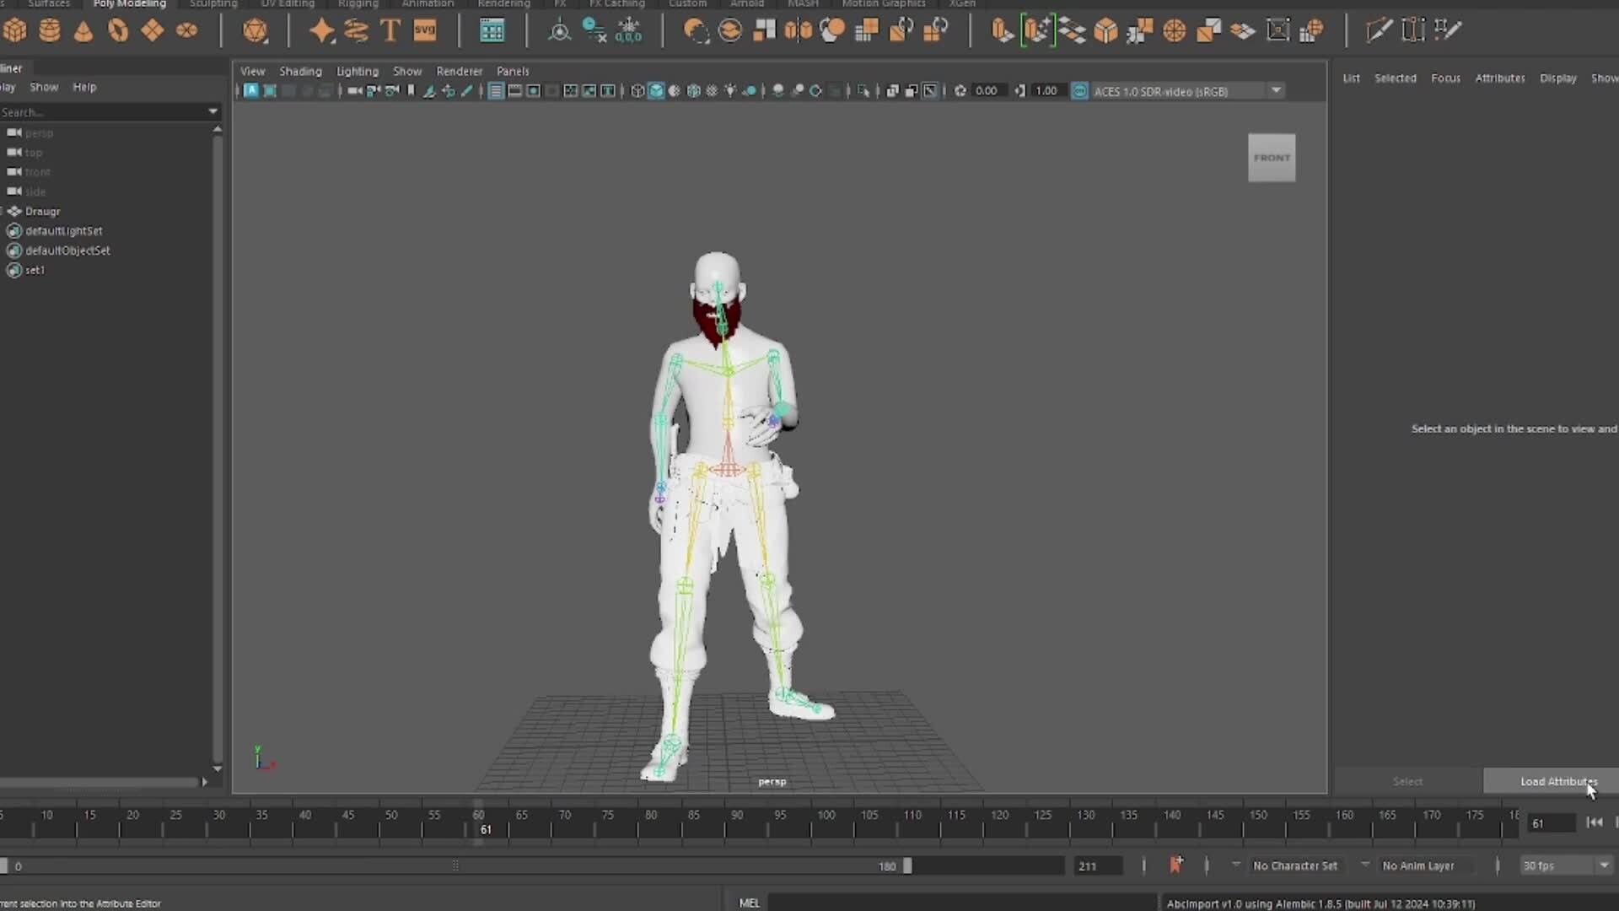Click the Select button above Load Attributes

(1407, 781)
